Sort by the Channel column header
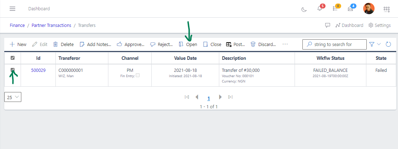This screenshot has height=149, width=398. click(130, 58)
